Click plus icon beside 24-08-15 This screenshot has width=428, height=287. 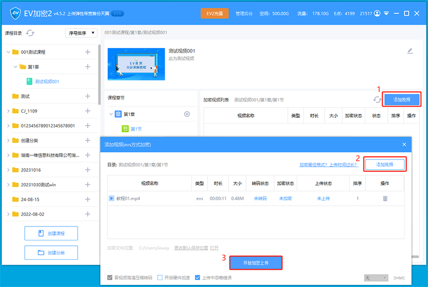click(x=88, y=199)
